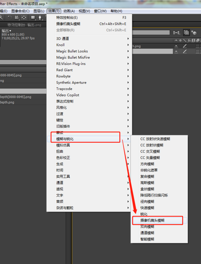Open the 模糊与锐化 submenu
The width and height of the screenshot is (201, 264).
click(x=89, y=139)
